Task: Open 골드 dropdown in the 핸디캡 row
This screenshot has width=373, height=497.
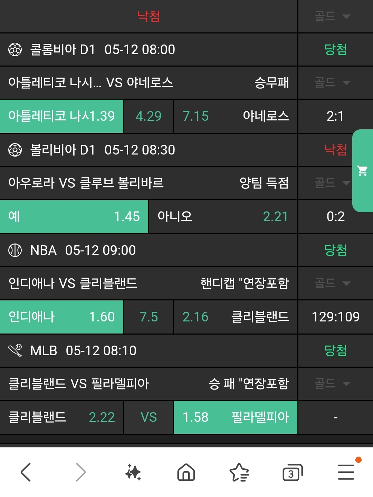Action: (332, 283)
